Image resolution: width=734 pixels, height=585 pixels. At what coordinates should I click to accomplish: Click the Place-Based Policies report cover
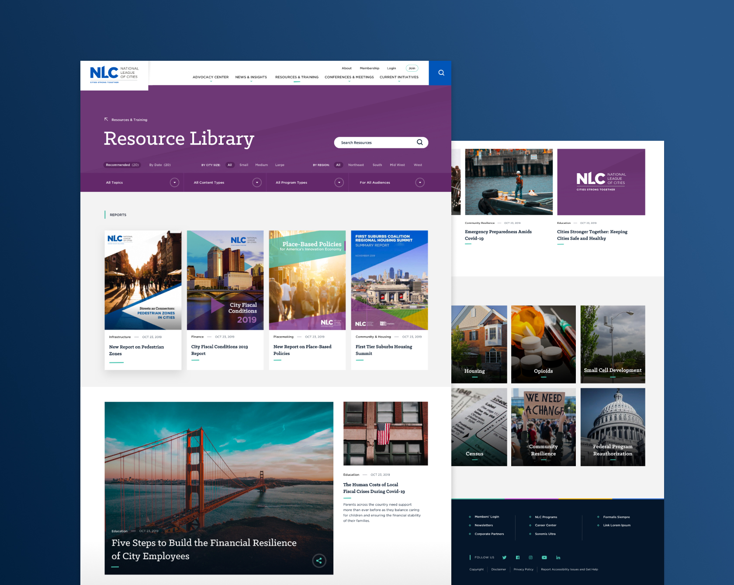(x=307, y=280)
